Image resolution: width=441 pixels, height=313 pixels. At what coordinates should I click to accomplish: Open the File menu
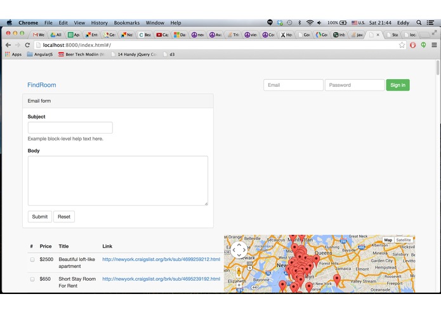point(48,23)
